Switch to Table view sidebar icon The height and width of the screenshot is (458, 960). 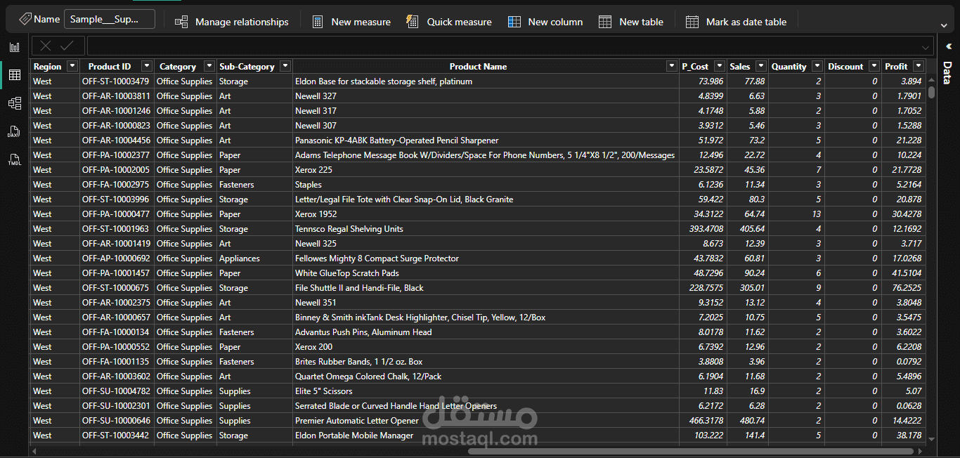[x=14, y=75]
